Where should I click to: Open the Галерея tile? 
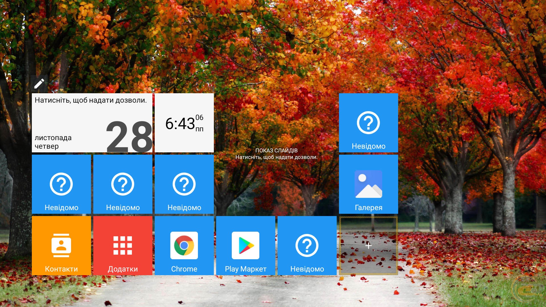(x=368, y=184)
